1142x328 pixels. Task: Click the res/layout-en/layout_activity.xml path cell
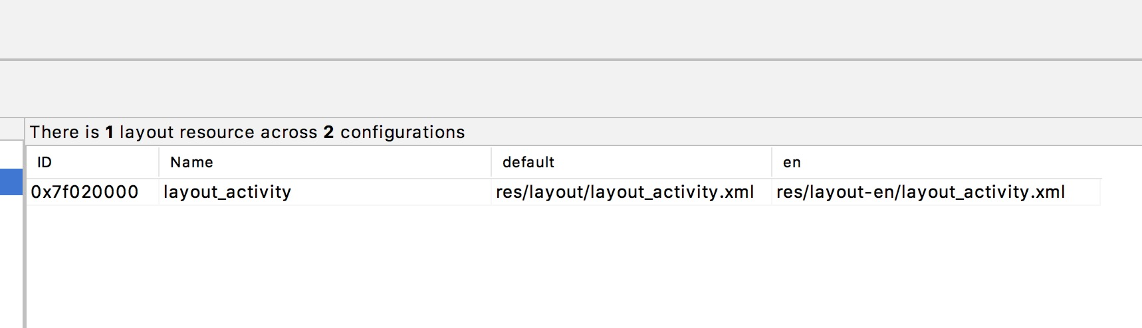click(x=920, y=193)
